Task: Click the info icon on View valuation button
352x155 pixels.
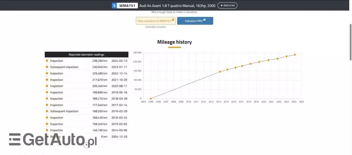Action: (173, 20)
